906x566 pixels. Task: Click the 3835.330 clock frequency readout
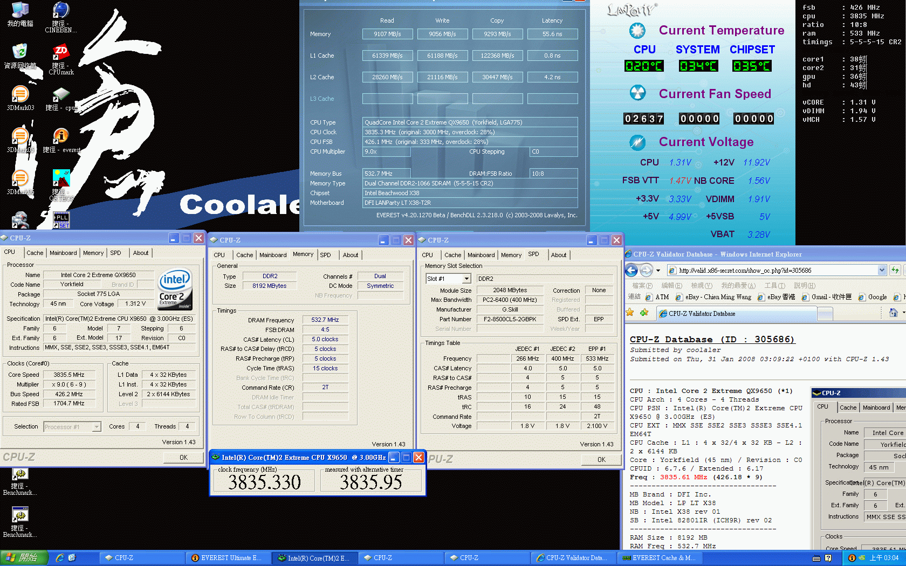point(264,482)
